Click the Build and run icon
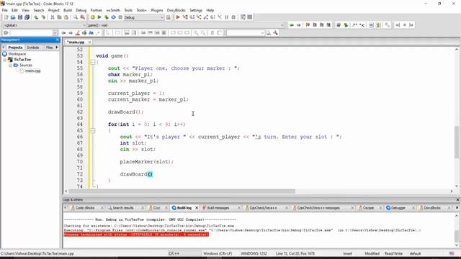 pyautogui.click(x=107, y=17)
